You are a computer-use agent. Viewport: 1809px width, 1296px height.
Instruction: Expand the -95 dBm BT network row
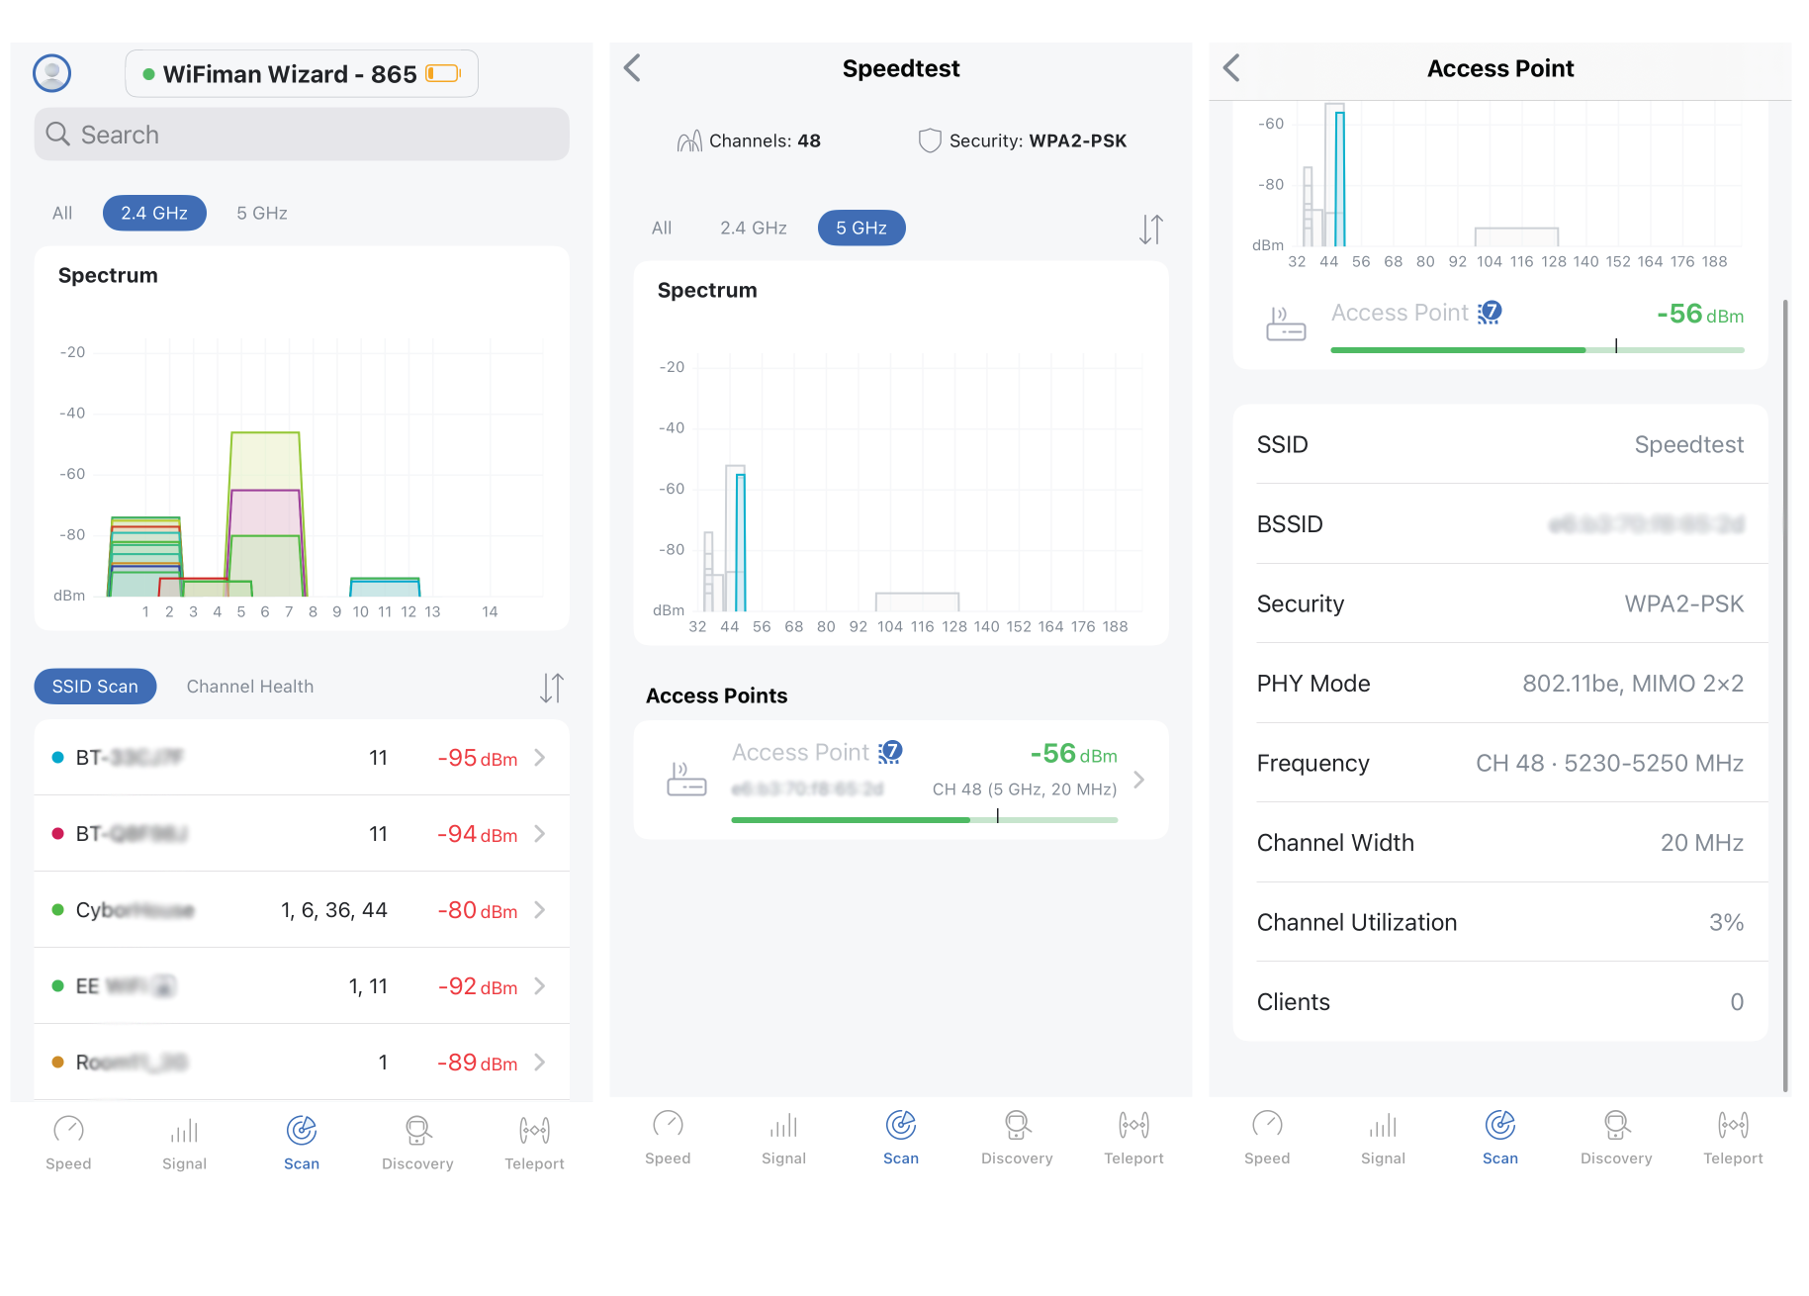pos(302,758)
